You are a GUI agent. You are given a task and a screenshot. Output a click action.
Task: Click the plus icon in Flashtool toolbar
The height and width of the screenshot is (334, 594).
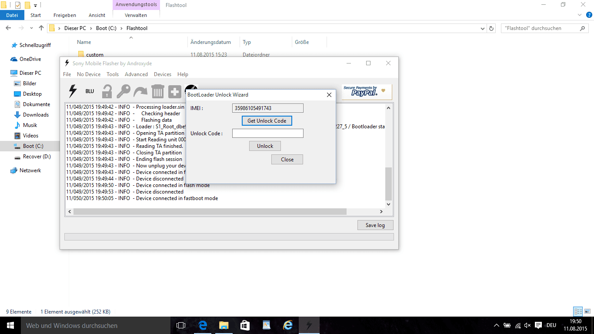pyautogui.click(x=174, y=92)
